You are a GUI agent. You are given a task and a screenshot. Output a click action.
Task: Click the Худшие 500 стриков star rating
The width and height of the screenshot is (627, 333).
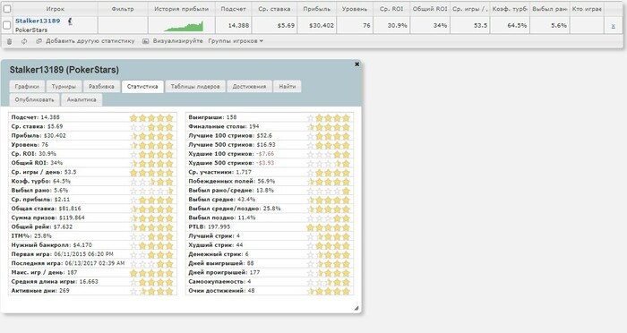(329, 164)
